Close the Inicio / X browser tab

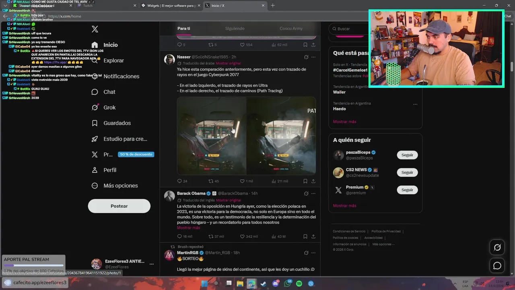pos(263,6)
